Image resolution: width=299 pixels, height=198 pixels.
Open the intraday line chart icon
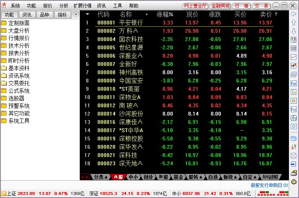(293, 57)
